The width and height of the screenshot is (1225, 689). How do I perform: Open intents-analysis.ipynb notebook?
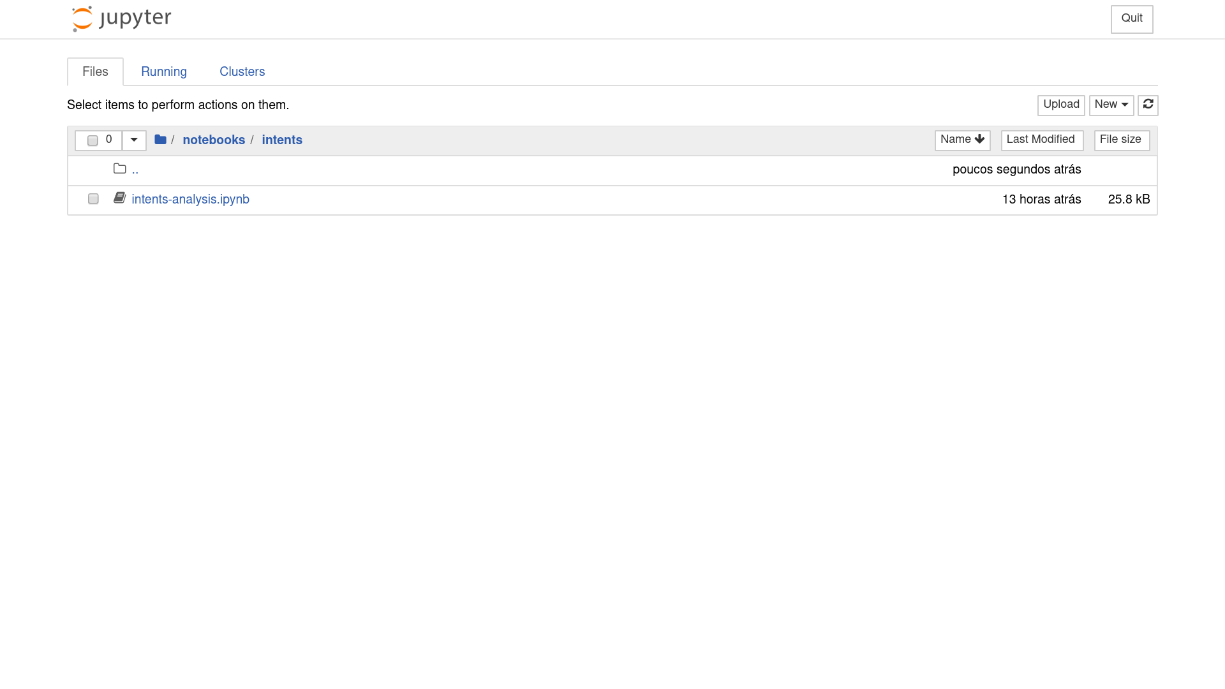tap(190, 200)
